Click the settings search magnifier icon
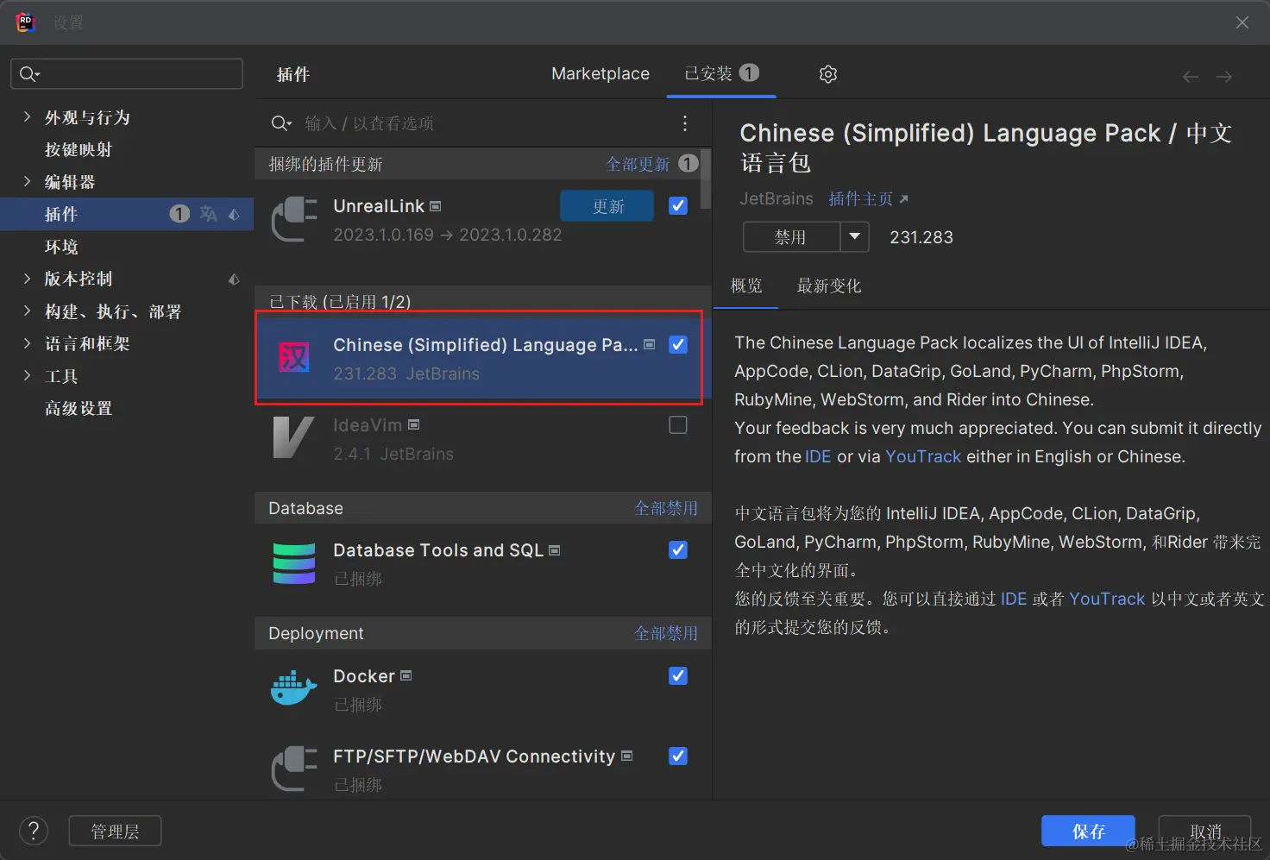The image size is (1270, 860). click(x=29, y=74)
